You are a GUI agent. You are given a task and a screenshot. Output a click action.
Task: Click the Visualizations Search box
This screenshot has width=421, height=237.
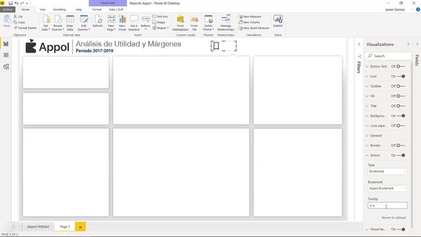(387, 56)
